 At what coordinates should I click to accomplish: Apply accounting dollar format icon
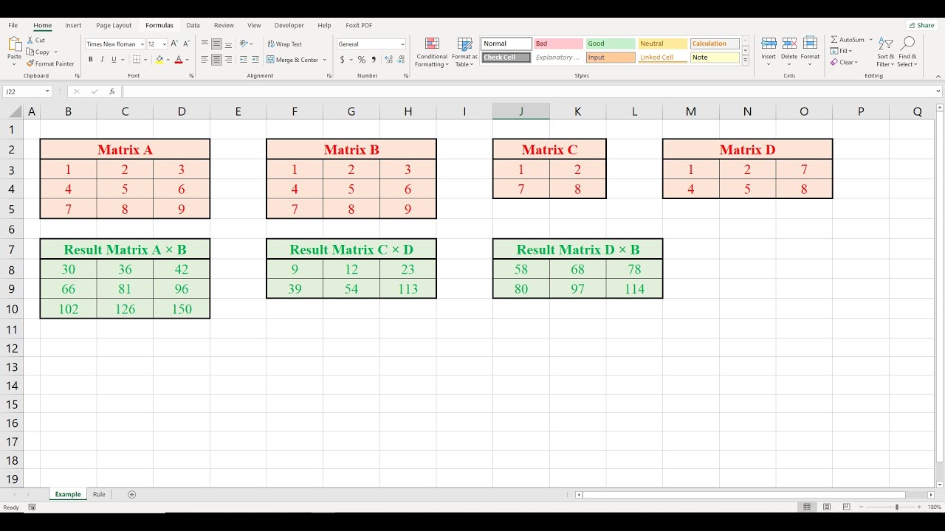point(342,60)
